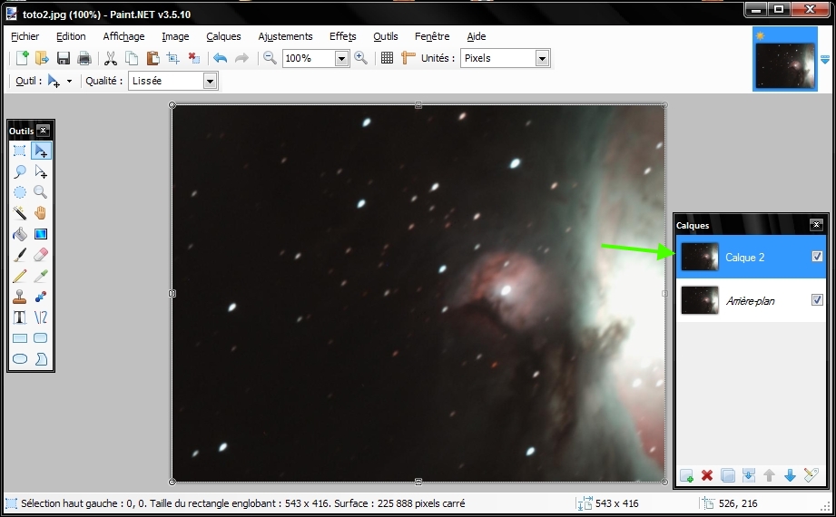Image resolution: width=836 pixels, height=517 pixels.
Task: Select the Line/Curve tool
Action: tap(41, 317)
